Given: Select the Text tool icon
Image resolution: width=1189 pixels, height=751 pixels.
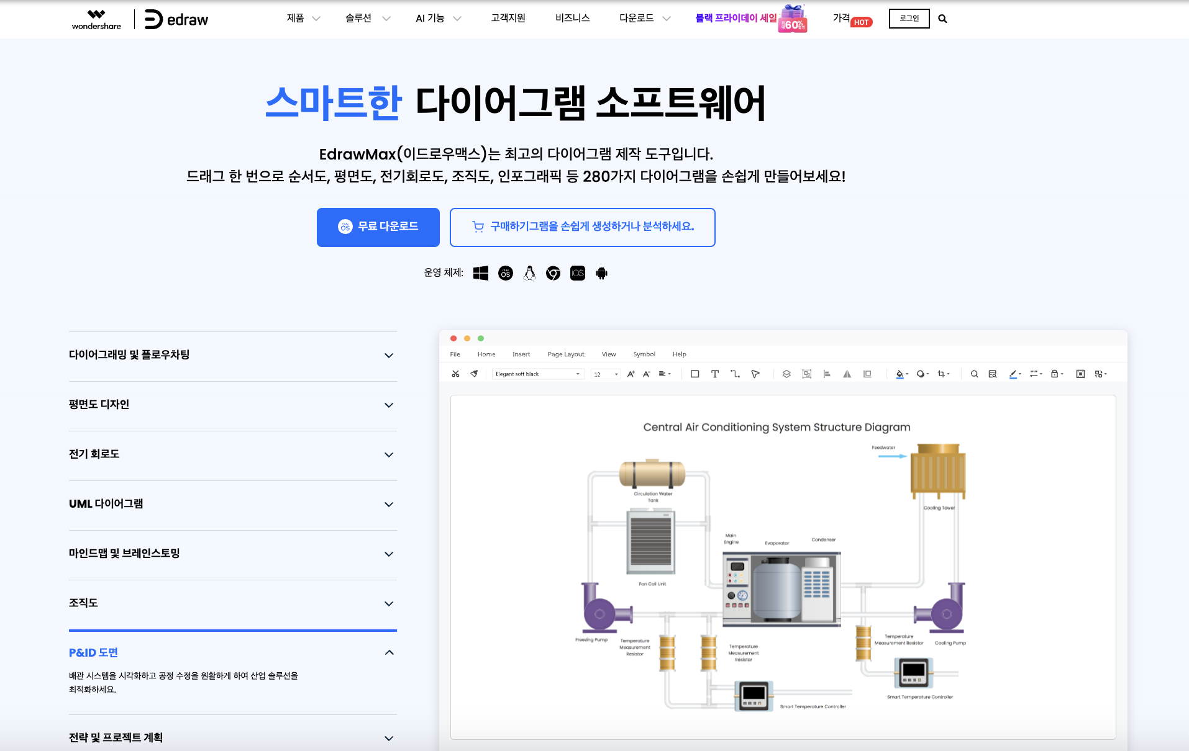Looking at the screenshot, I should click(x=715, y=374).
